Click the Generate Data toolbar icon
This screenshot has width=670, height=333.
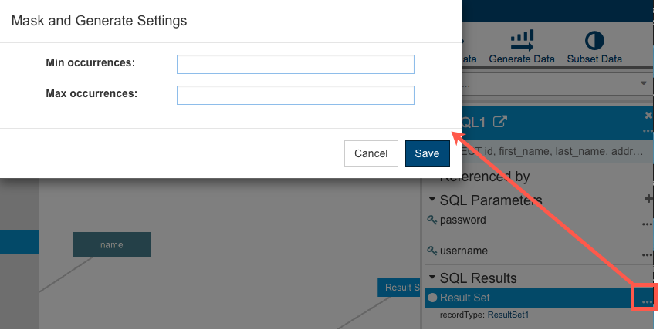[x=522, y=41]
